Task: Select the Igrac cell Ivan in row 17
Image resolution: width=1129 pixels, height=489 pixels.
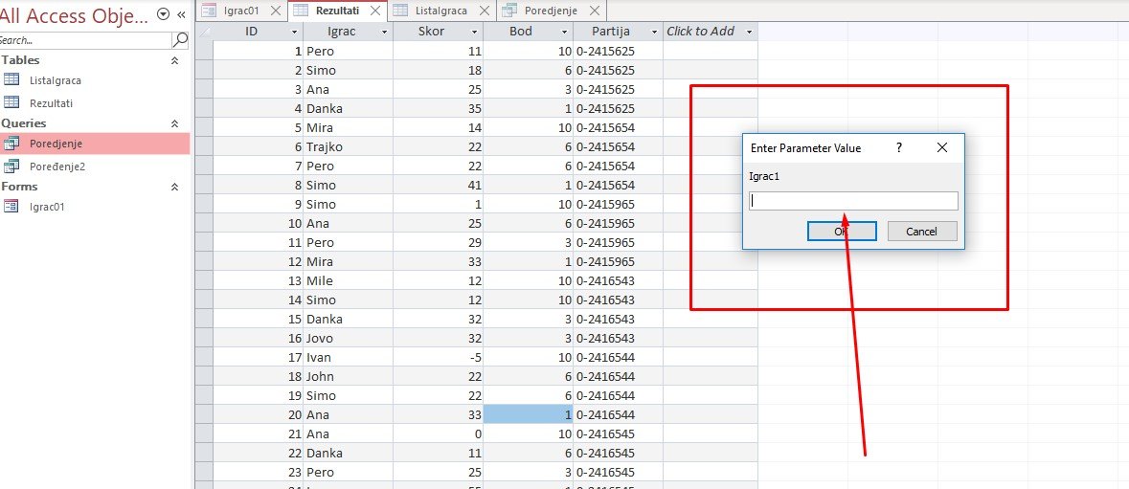Action: 349,357
